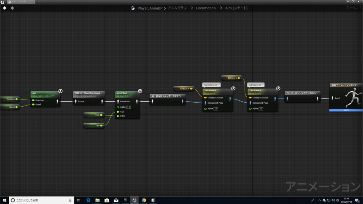Click the blue output pin of ローカルからコンポーネントへ
Image resolution: width=363 pixels, height=204 pixels.
tap(183, 101)
